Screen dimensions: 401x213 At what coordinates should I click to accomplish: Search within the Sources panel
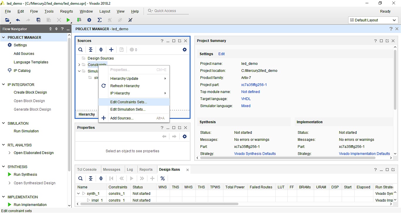click(x=80, y=50)
